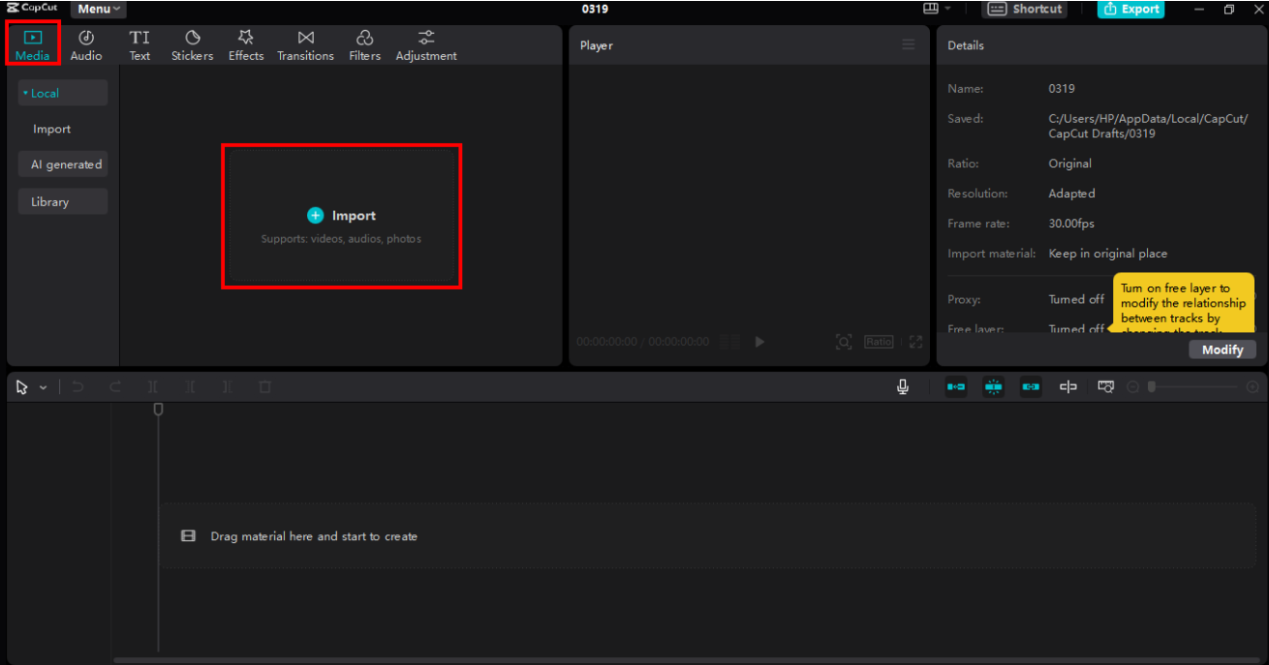The height and width of the screenshot is (665, 1269).
Task: Open the AI generated section
Action: tap(62, 165)
